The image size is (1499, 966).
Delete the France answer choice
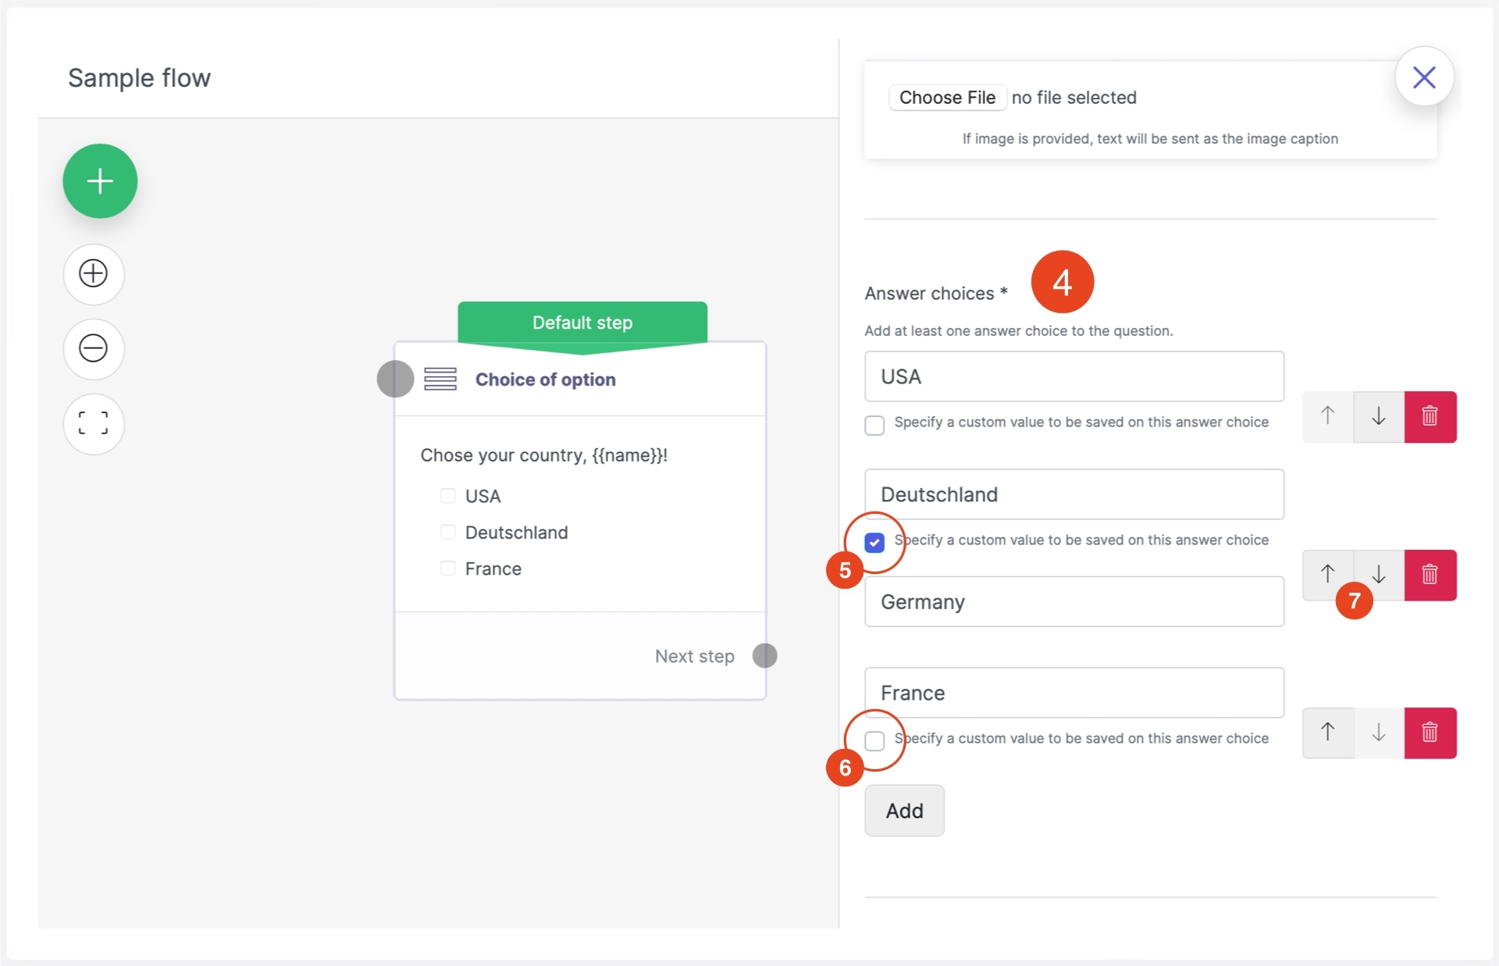coord(1430,733)
